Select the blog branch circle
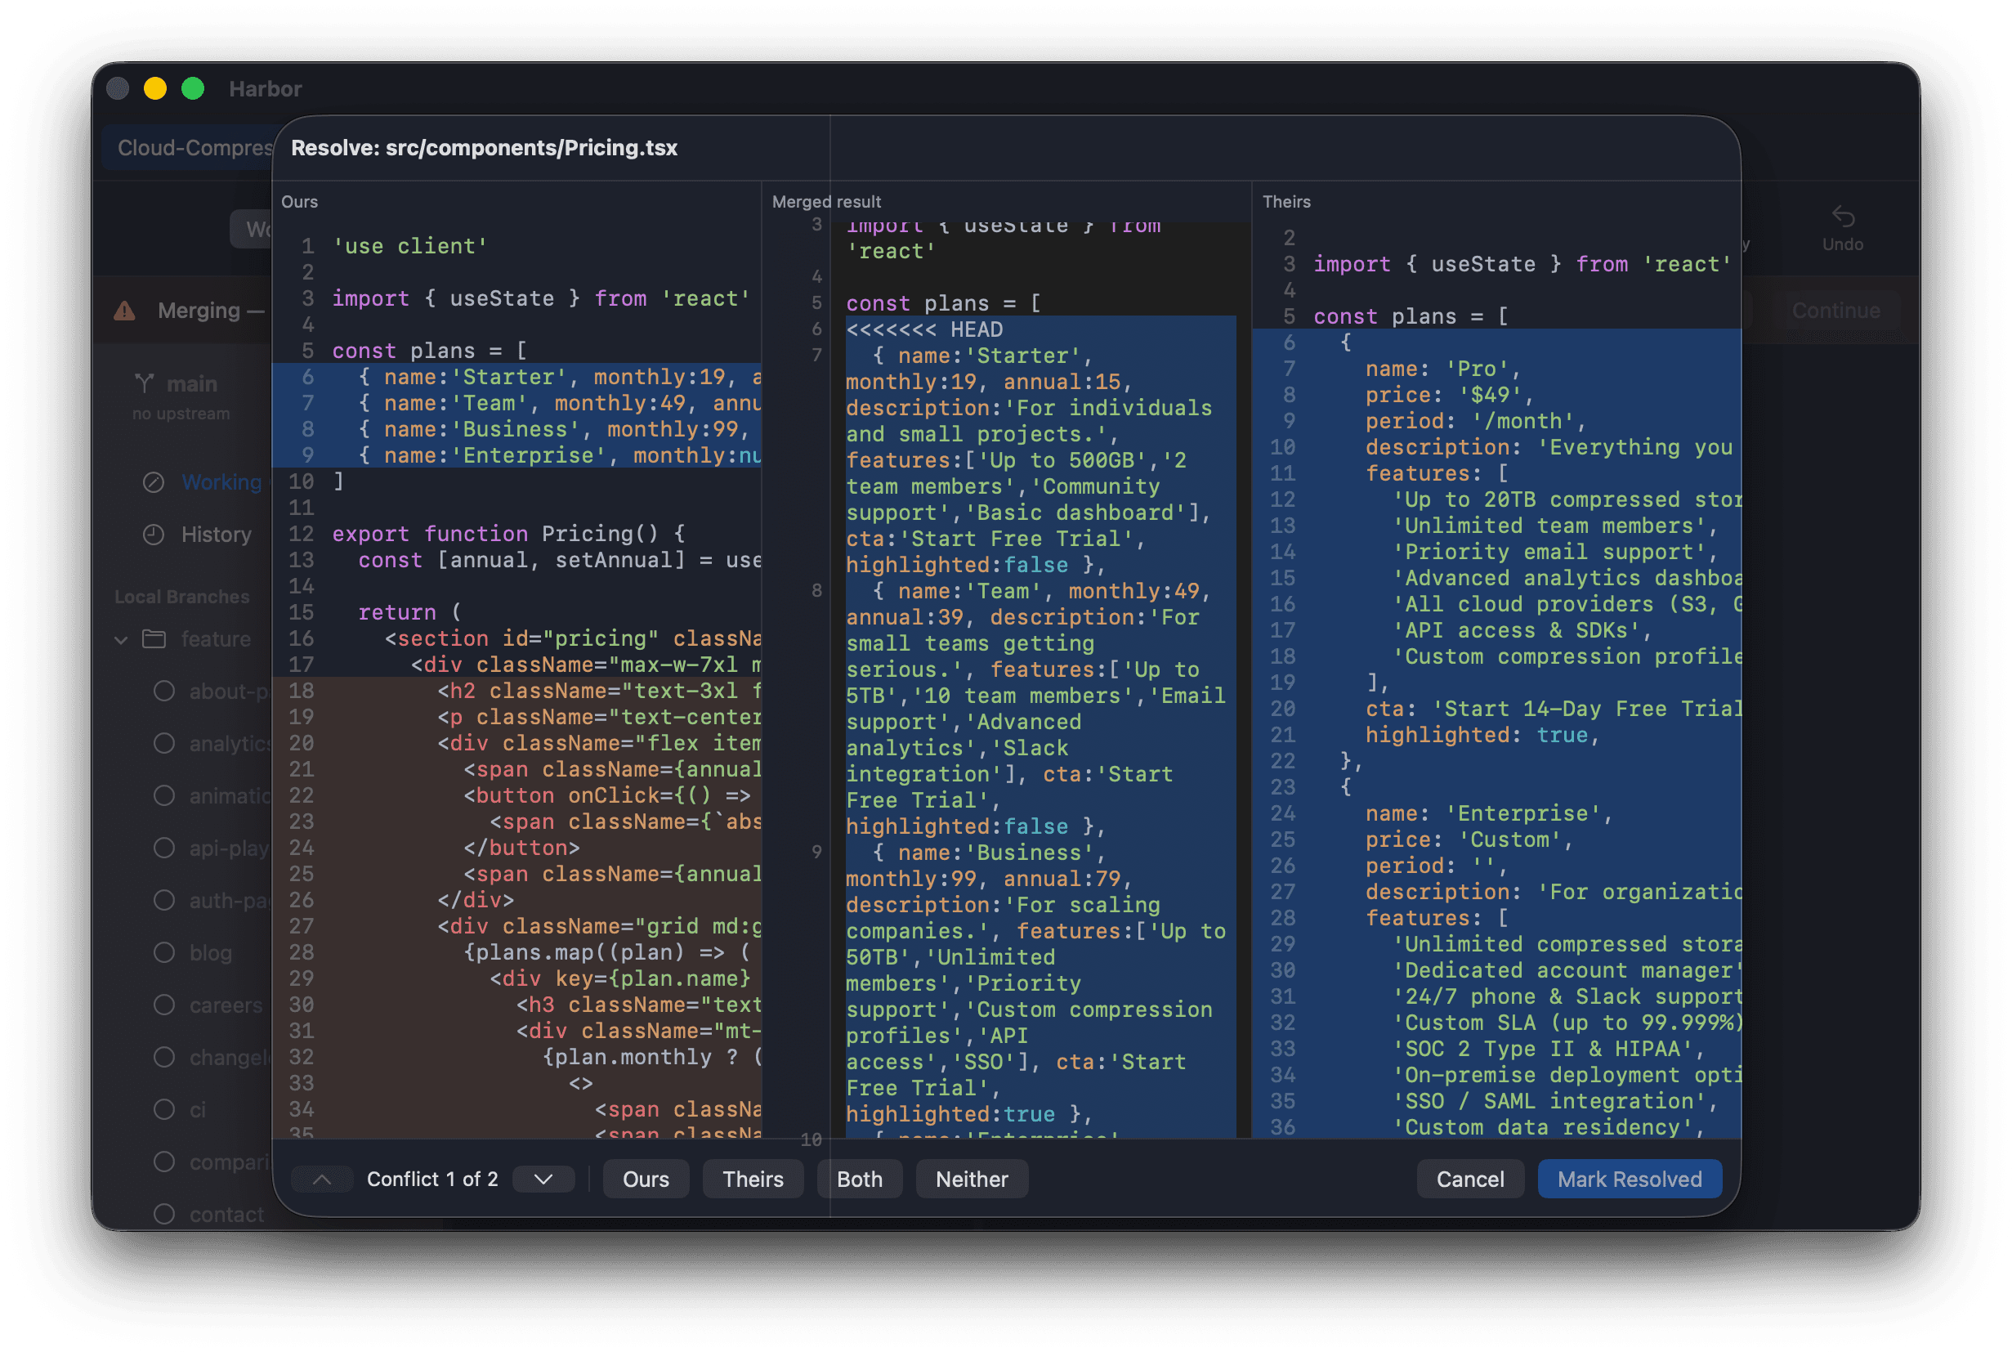Viewport: 2012px width, 1352px height. pyautogui.click(x=163, y=953)
